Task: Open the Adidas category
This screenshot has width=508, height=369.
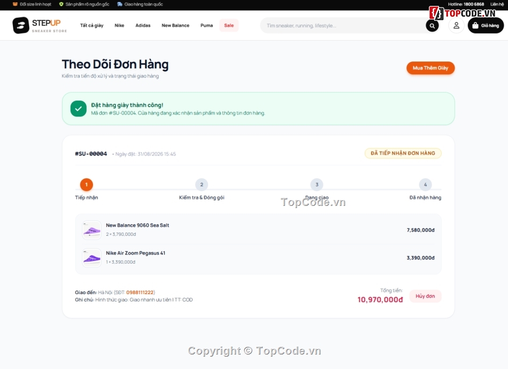Action: coord(143,25)
